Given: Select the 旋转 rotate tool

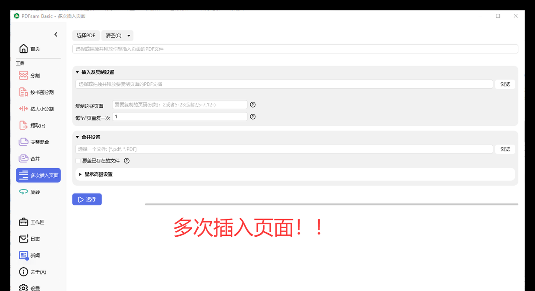Looking at the screenshot, I should click(x=33, y=192).
